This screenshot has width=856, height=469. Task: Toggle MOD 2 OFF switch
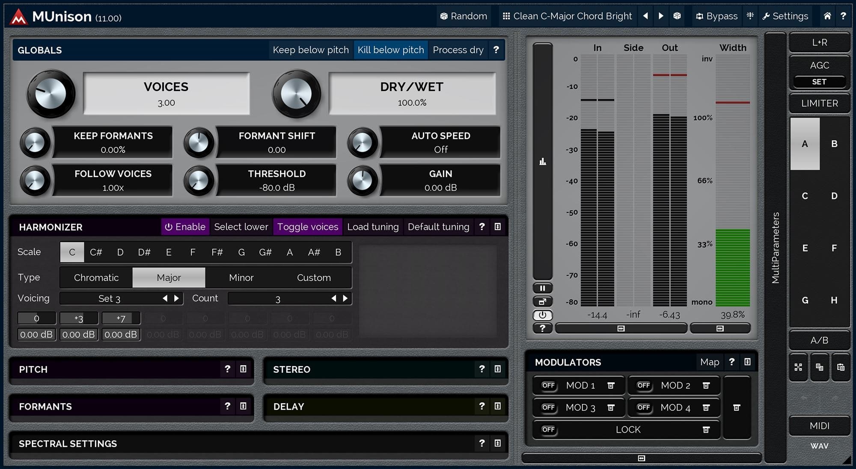tap(643, 386)
